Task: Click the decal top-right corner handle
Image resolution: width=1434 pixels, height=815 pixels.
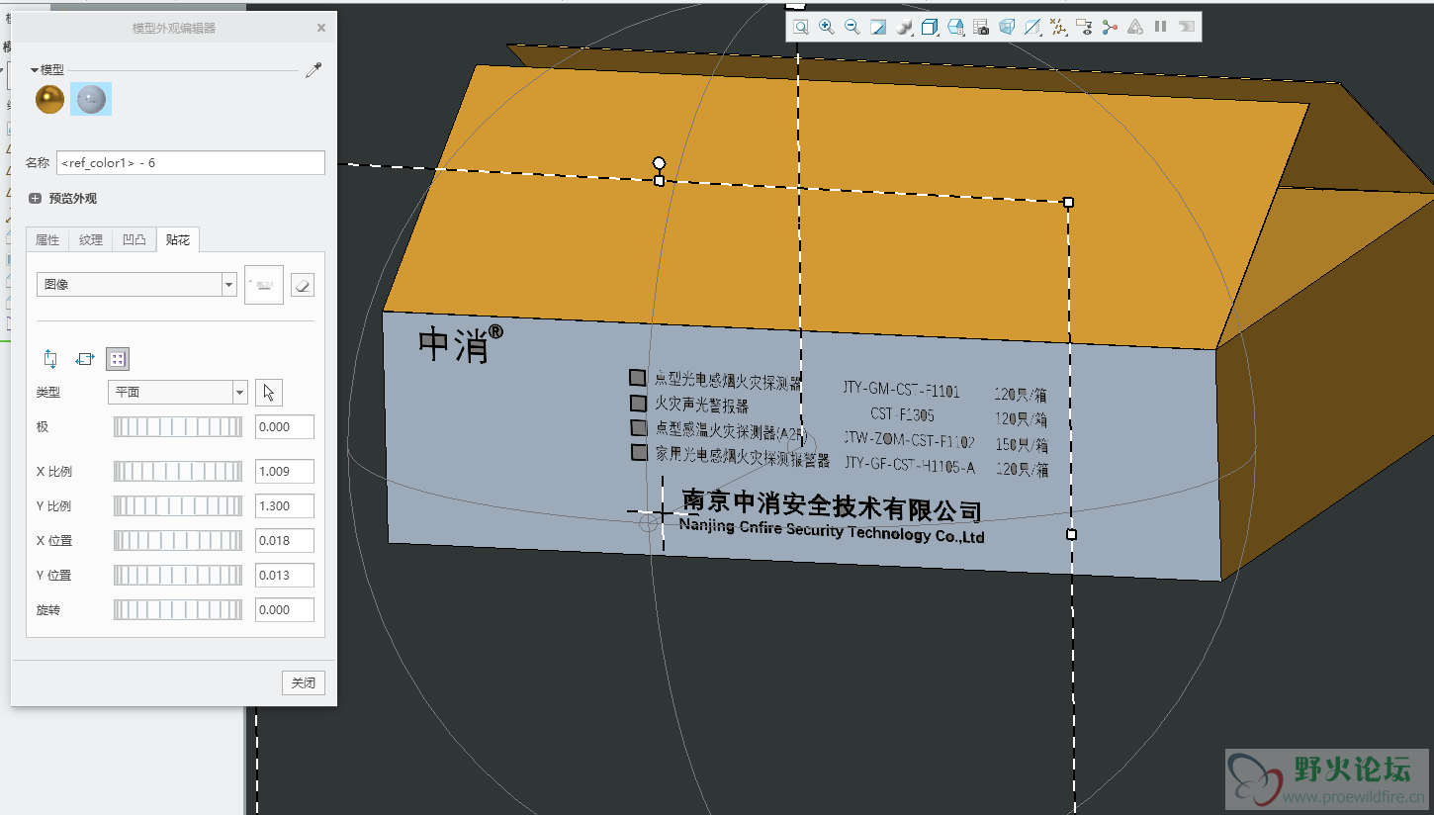Action: pyautogui.click(x=1068, y=202)
